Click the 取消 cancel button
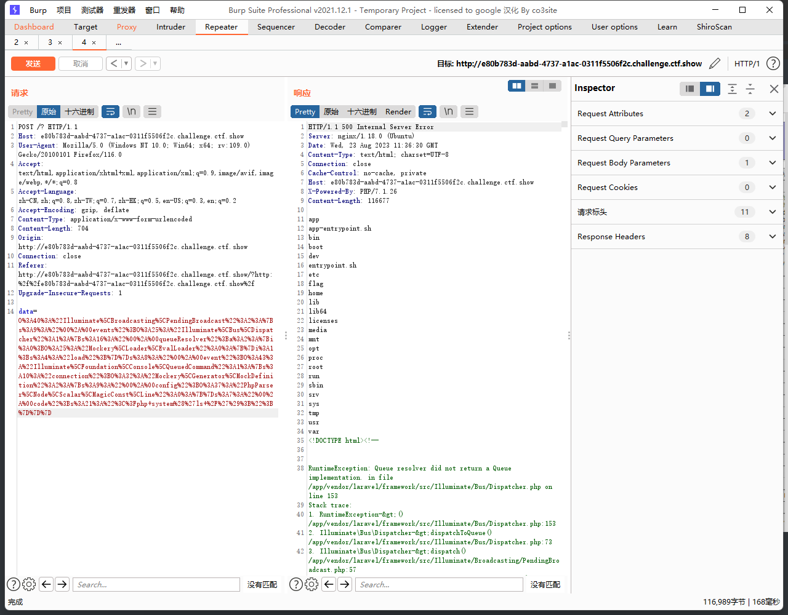788x615 pixels. coord(81,63)
